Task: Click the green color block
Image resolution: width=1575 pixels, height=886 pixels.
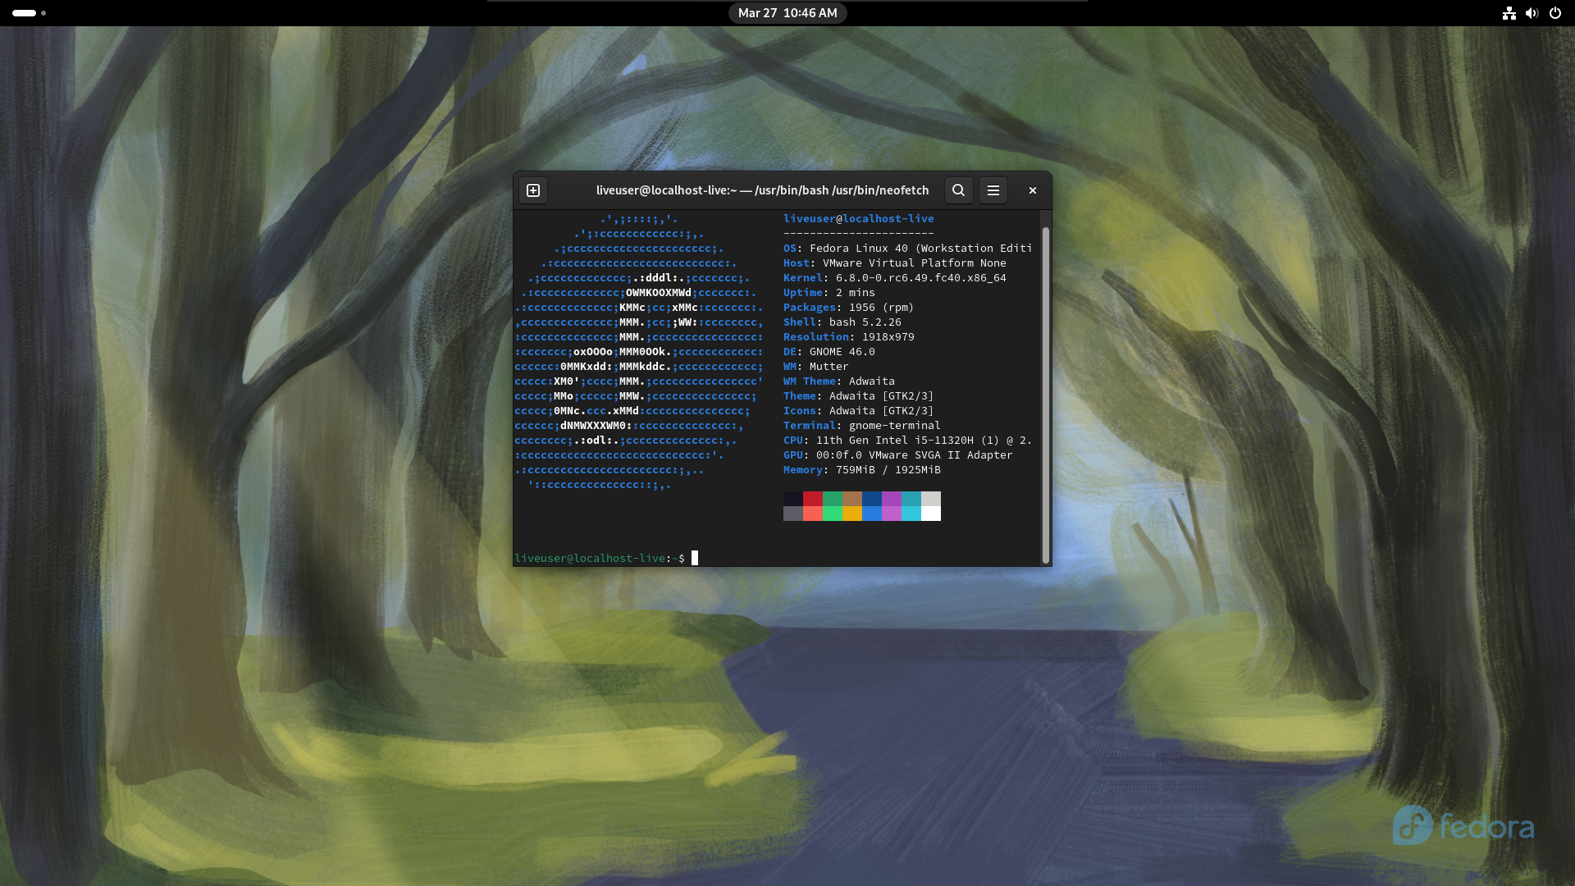Action: coord(832,499)
